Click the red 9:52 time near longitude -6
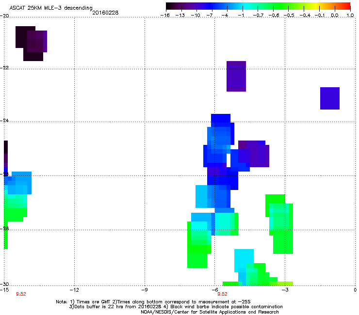 coord(222,294)
